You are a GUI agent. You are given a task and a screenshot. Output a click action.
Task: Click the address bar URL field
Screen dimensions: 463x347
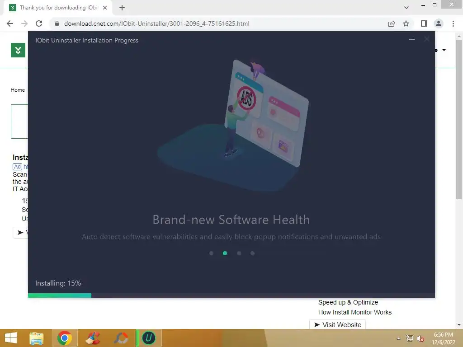pos(157,23)
